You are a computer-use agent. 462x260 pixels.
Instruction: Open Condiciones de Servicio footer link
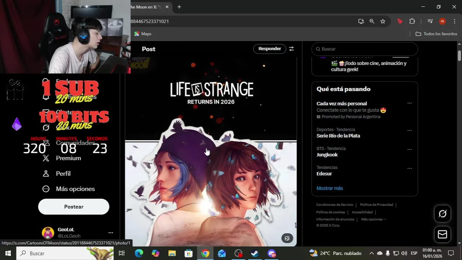pos(334,205)
